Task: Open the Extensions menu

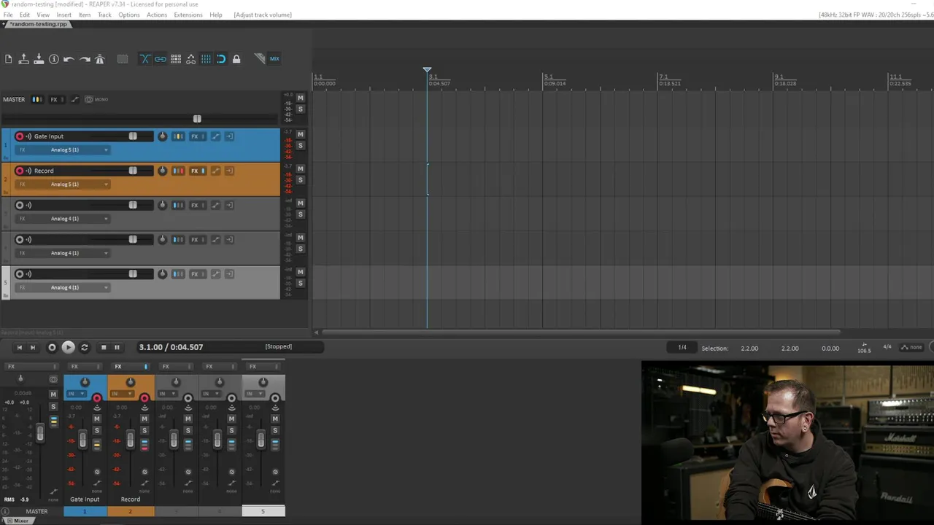Action: click(x=188, y=15)
